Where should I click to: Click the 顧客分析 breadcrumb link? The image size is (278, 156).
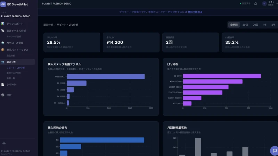click(48, 25)
